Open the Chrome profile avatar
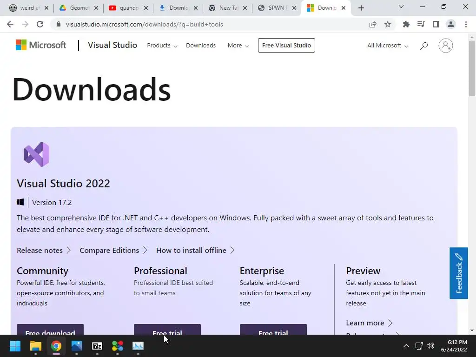The image size is (476, 357). (451, 24)
